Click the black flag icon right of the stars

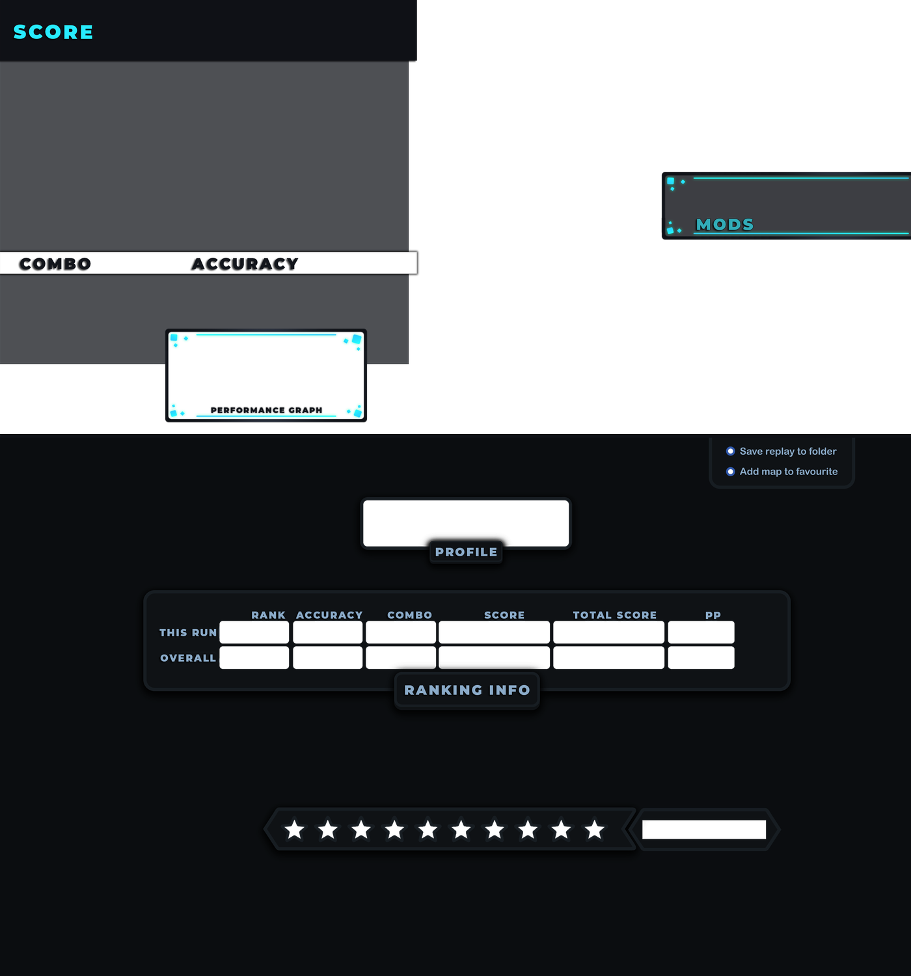click(x=647, y=829)
